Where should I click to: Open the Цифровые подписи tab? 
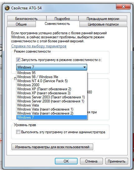click(103, 24)
